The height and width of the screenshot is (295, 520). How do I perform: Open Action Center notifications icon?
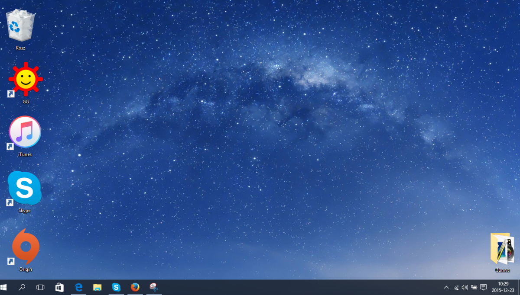pos(484,287)
